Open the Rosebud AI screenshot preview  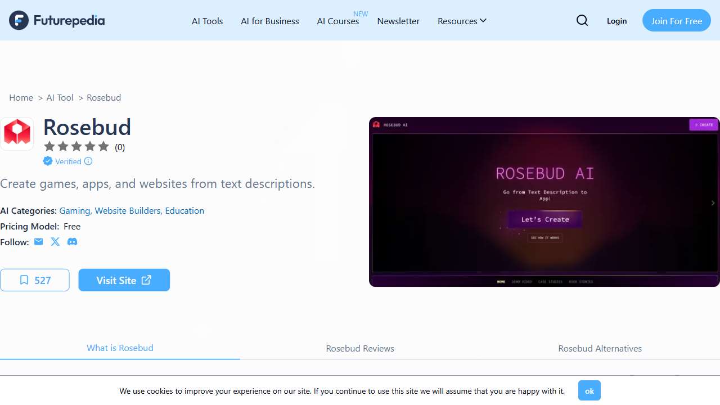543,201
